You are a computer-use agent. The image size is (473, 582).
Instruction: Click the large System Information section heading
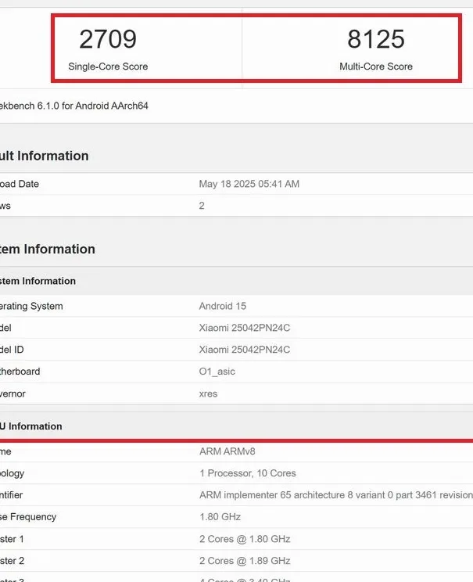47,250
